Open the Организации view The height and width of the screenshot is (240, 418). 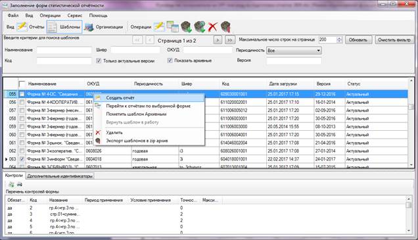(104, 27)
